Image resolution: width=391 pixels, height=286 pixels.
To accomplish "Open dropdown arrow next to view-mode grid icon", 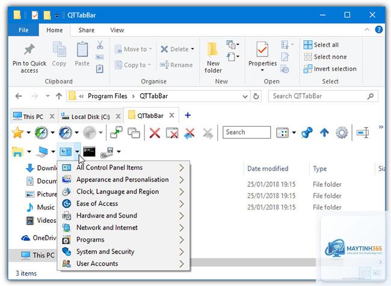I will tap(294, 133).
